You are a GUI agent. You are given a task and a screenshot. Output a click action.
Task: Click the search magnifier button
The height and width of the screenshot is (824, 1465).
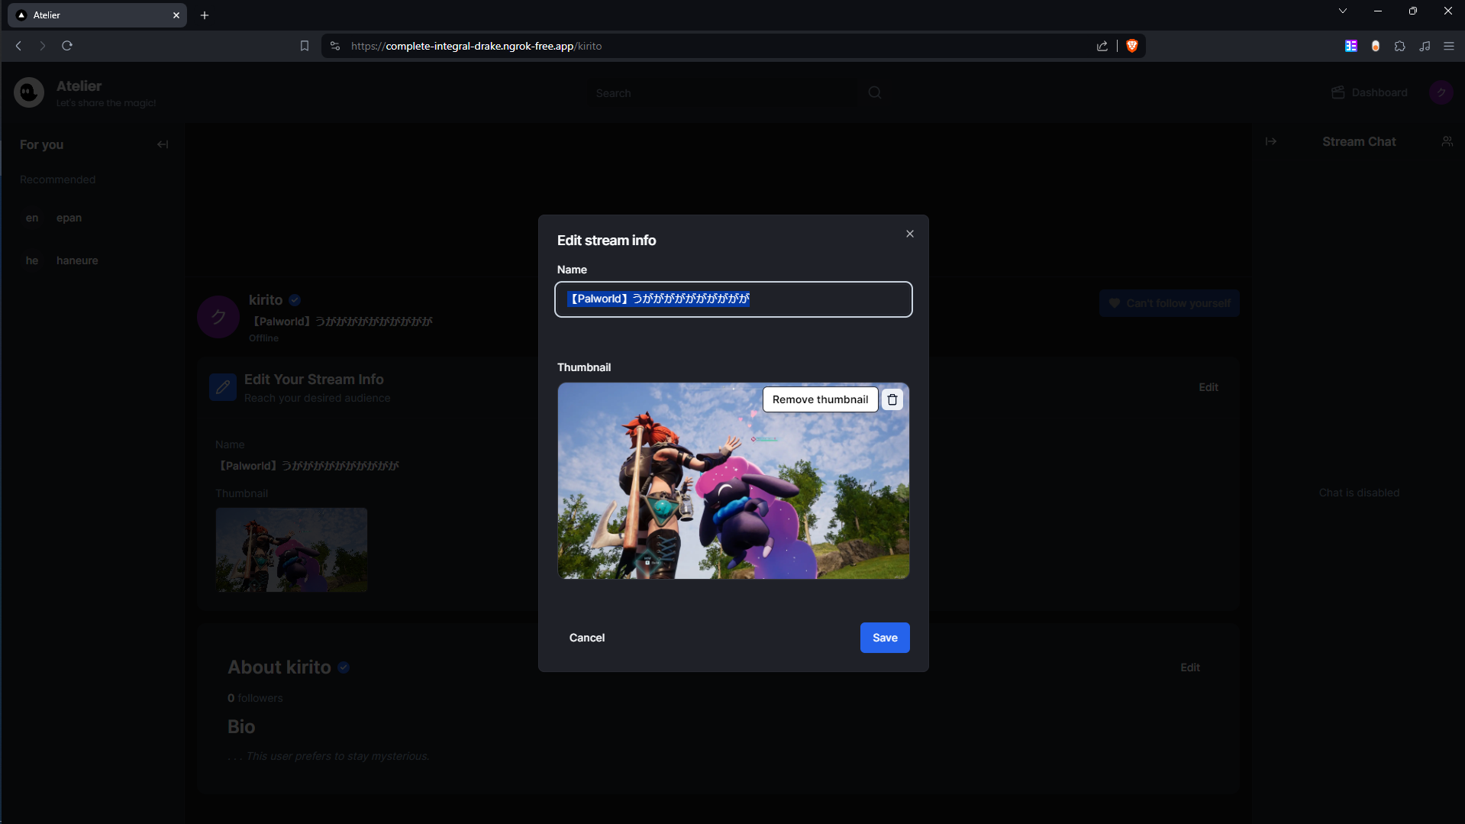875,92
